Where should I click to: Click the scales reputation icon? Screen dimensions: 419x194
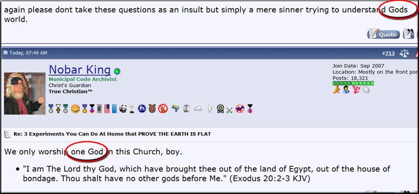coord(404,53)
